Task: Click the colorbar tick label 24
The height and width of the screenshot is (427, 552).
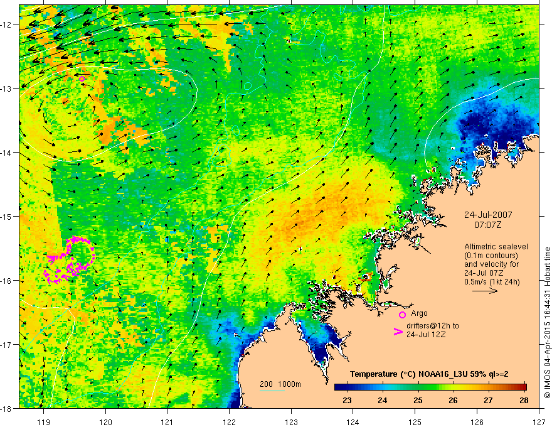Action: 383,400
